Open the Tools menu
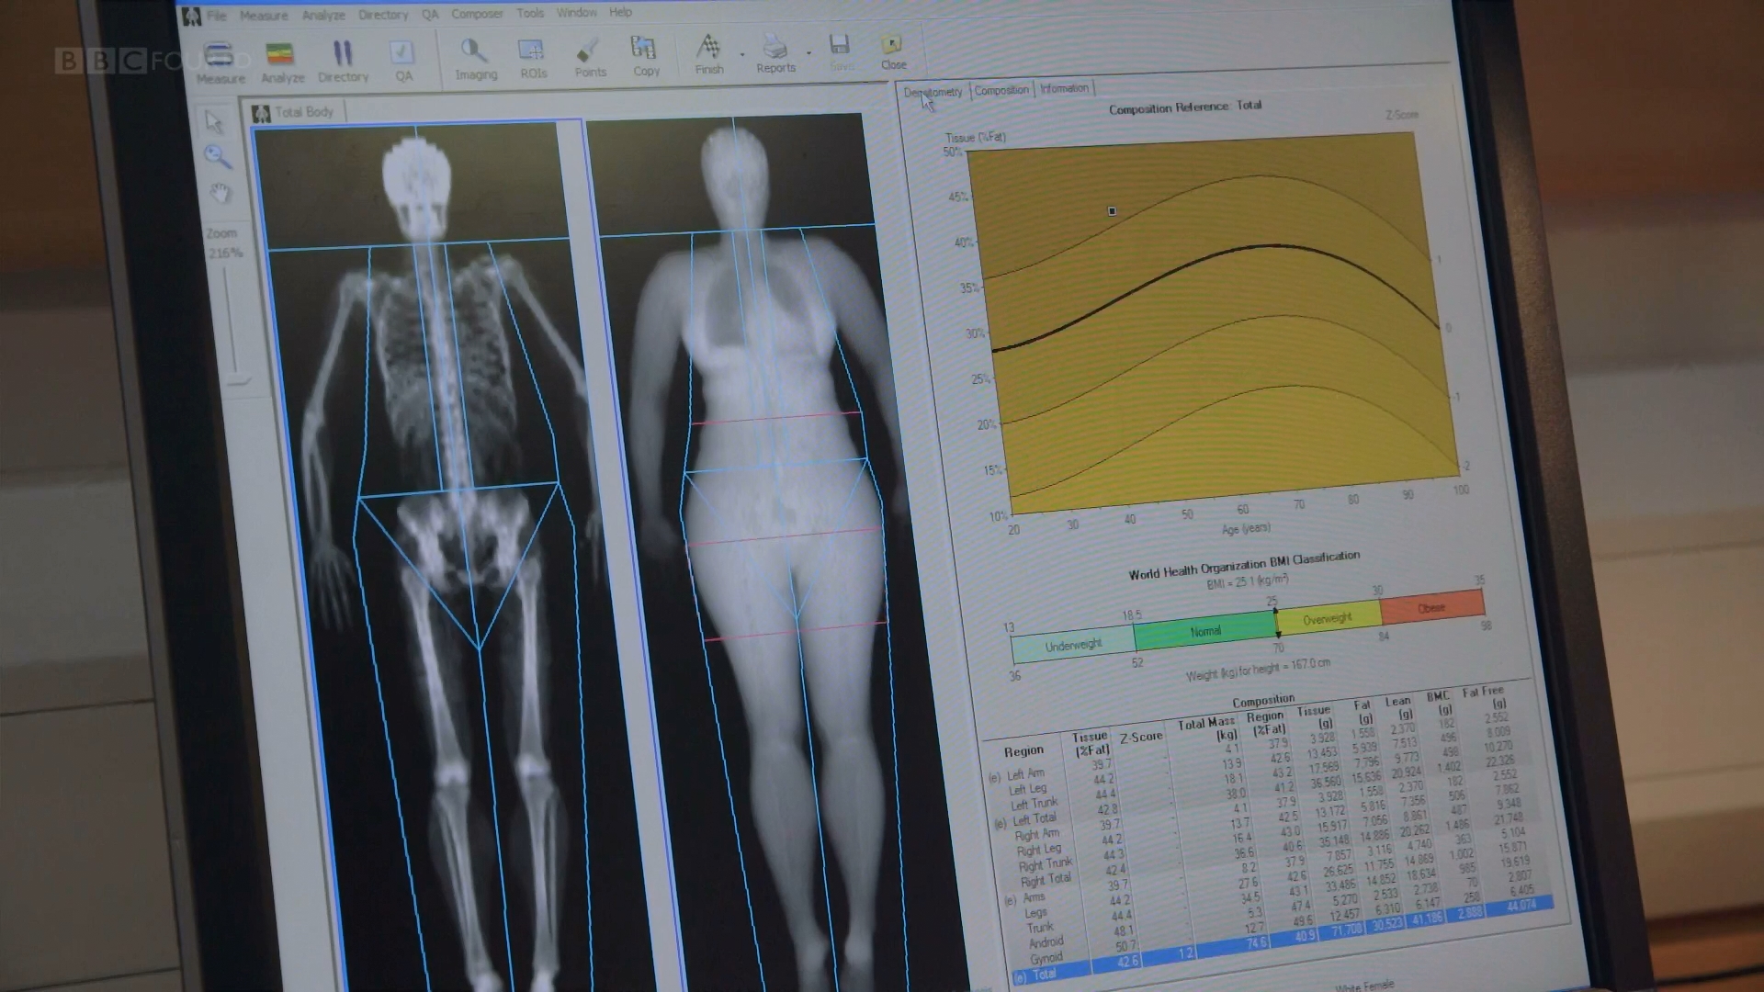Image resolution: width=1764 pixels, height=992 pixels. coord(530,13)
